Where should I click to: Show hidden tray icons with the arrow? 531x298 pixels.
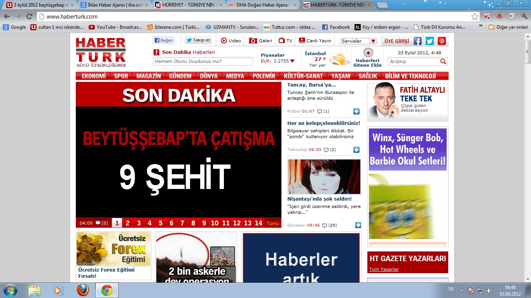pyautogui.click(x=461, y=291)
